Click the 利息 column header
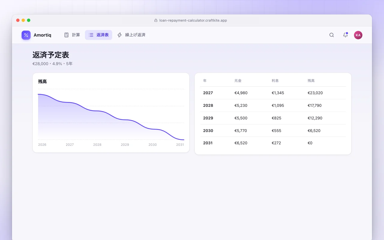Image resolution: width=384 pixels, height=240 pixels. tap(275, 81)
